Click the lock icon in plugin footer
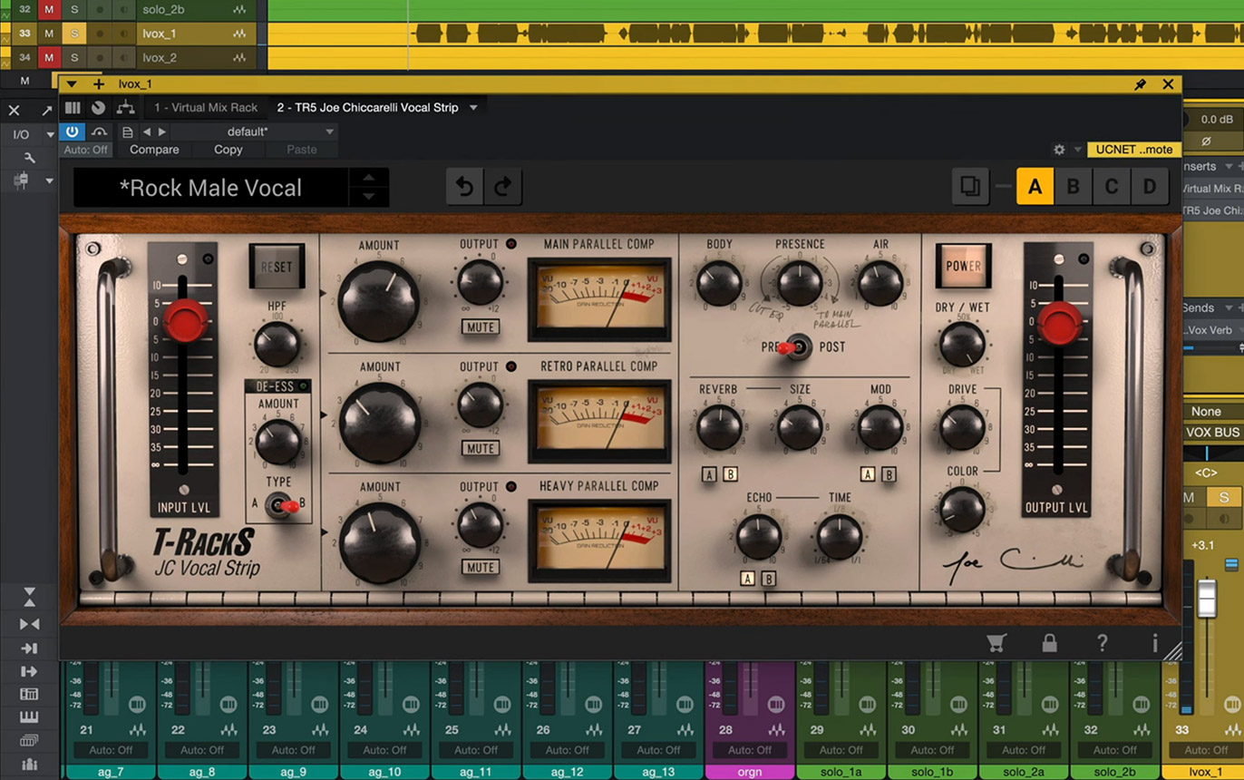This screenshot has height=780, width=1244. [x=1049, y=643]
